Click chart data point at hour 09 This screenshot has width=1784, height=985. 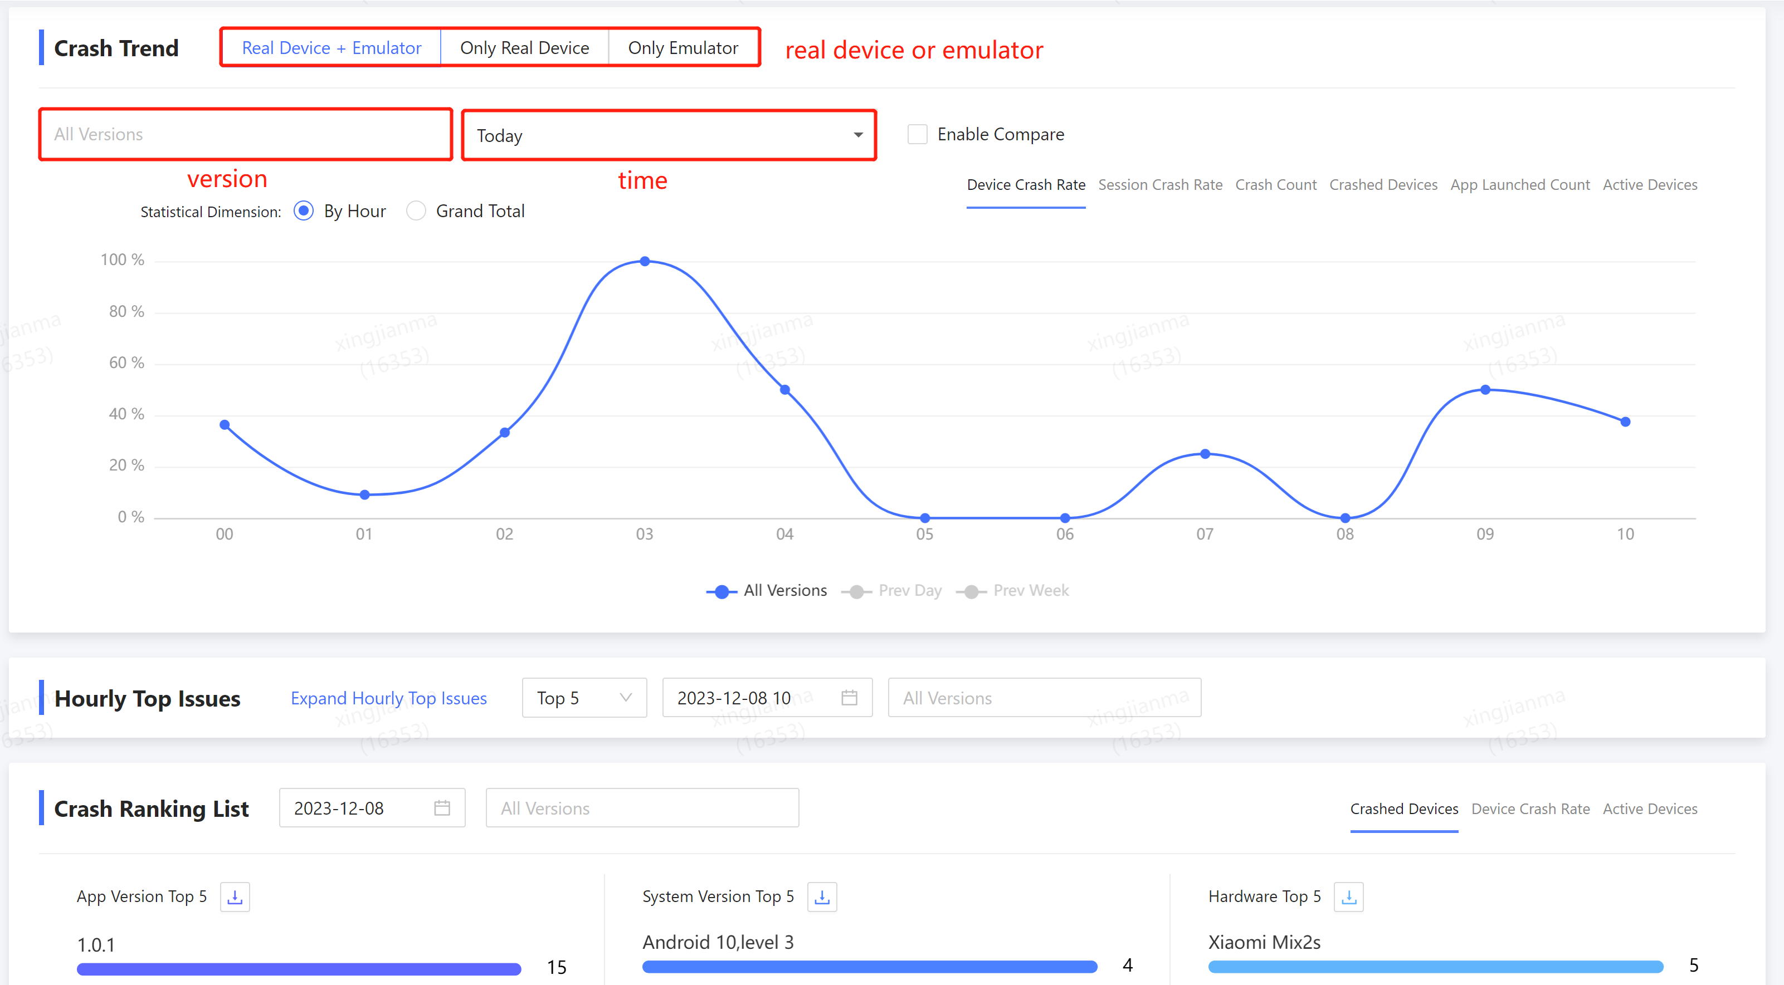[1485, 390]
